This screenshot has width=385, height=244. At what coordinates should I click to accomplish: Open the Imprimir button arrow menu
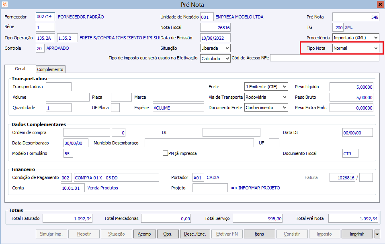click(x=377, y=234)
